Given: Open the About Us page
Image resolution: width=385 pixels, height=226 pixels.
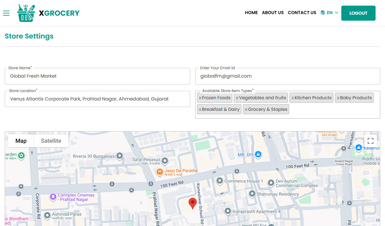Looking at the screenshot, I should tap(272, 13).
